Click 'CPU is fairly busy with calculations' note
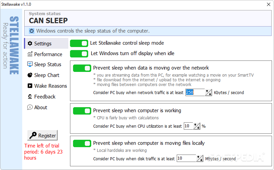The height and width of the screenshot is (170, 274). click(x=126, y=118)
